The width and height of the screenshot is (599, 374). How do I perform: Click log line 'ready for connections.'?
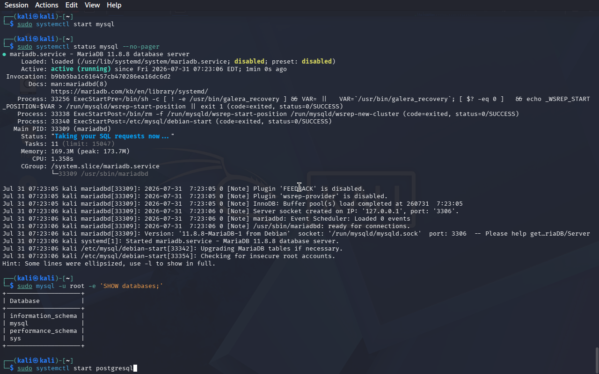point(206,226)
